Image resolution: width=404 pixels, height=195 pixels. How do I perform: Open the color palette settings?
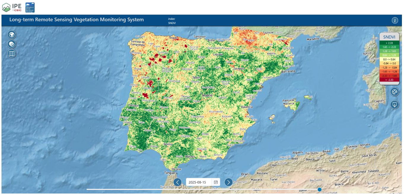pos(394,92)
